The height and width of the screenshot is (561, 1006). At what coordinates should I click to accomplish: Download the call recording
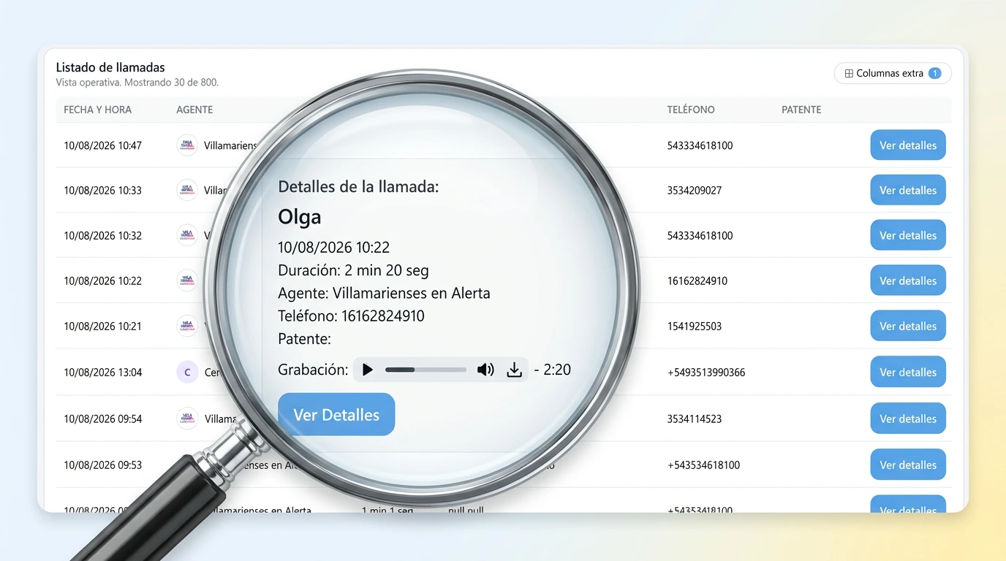tap(515, 370)
